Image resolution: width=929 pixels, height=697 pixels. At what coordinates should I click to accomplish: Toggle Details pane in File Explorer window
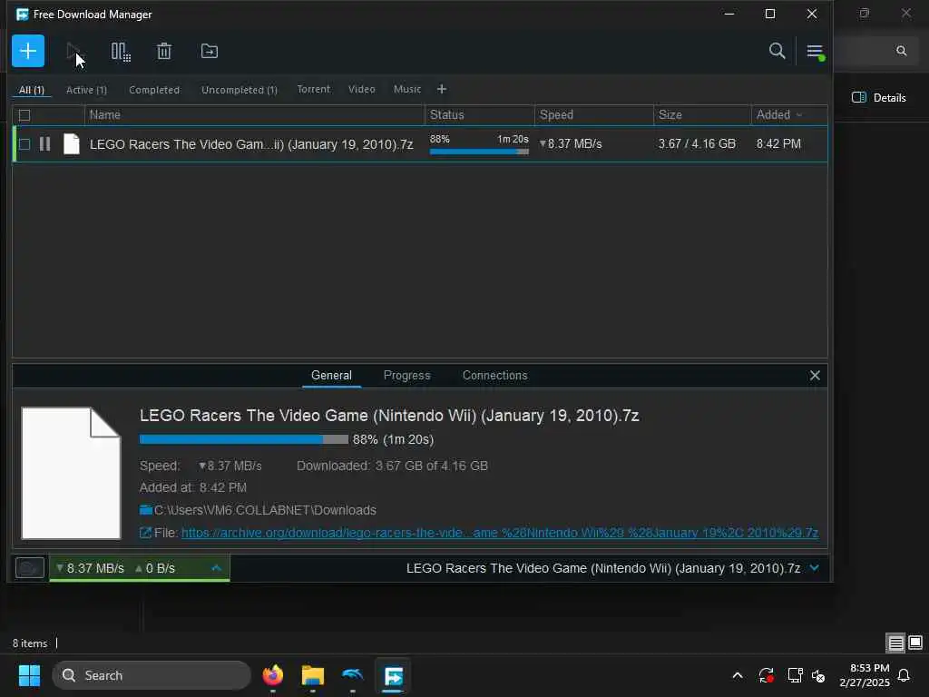878,98
